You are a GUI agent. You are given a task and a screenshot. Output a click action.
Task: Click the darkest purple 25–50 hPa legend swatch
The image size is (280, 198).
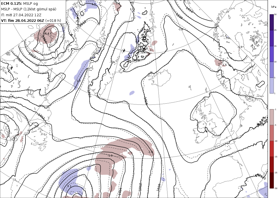(x=272, y=22)
